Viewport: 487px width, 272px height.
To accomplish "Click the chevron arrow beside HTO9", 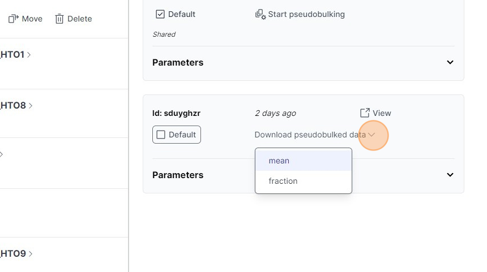I will (30, 254).
